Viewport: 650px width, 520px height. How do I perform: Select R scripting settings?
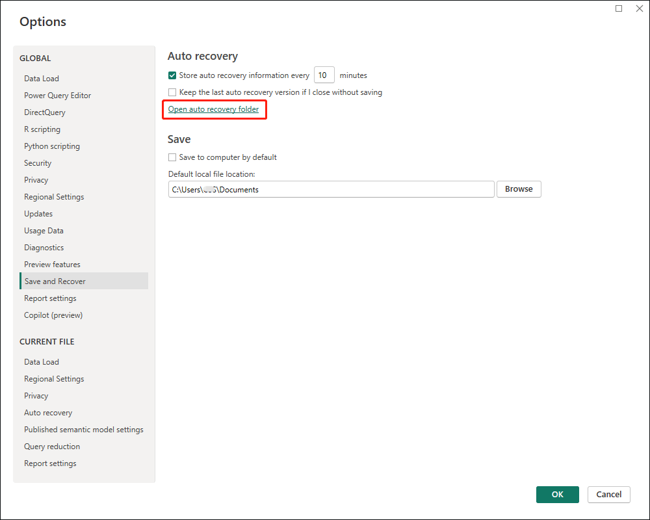[42, 129]
